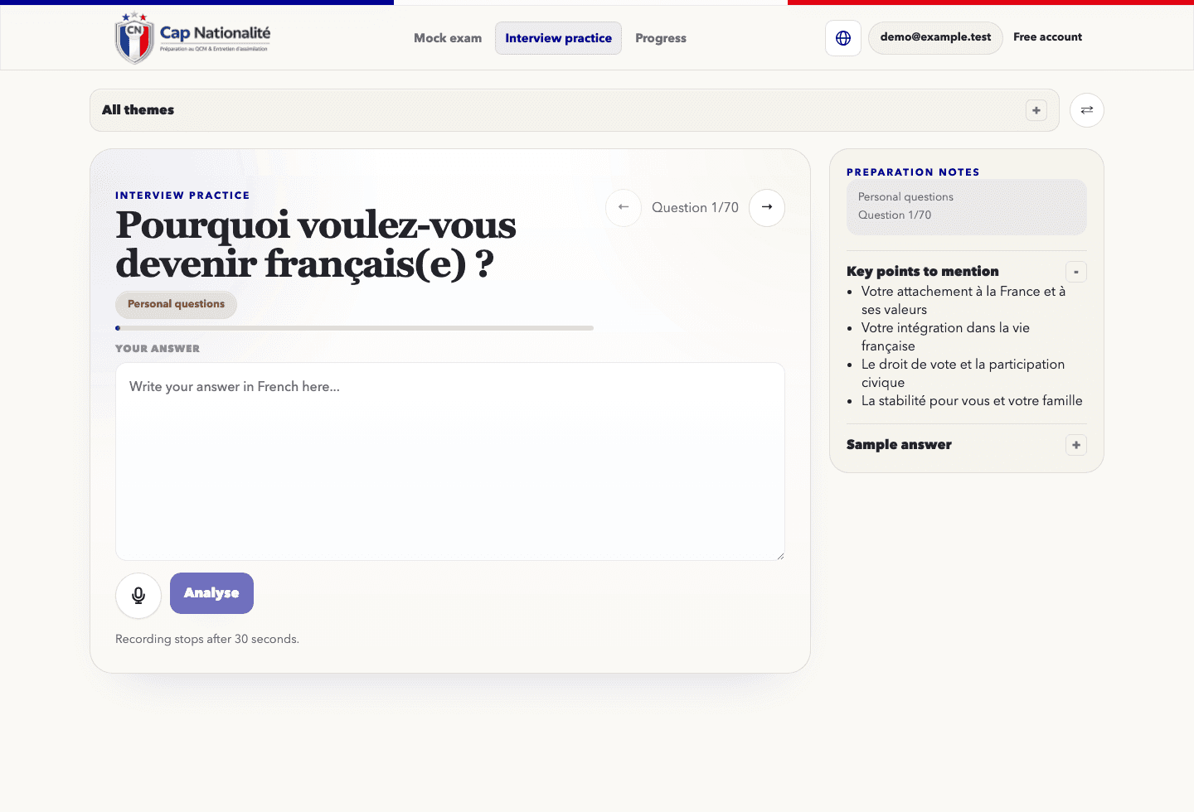Go to previous question arrow

[x=624, y=207]
